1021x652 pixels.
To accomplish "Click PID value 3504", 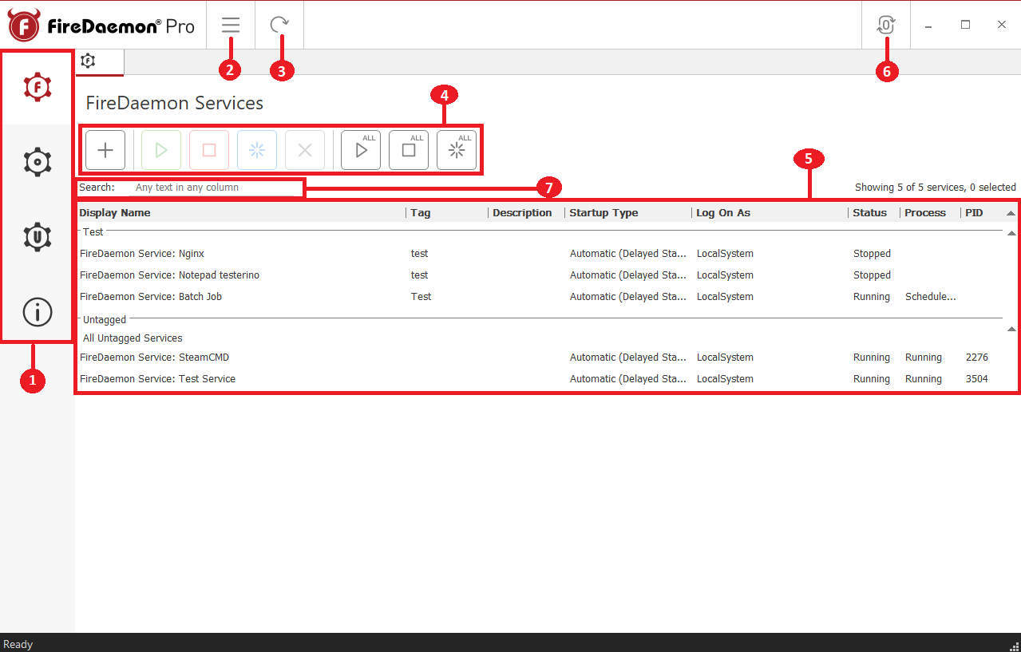I will (x=977, y=379).
